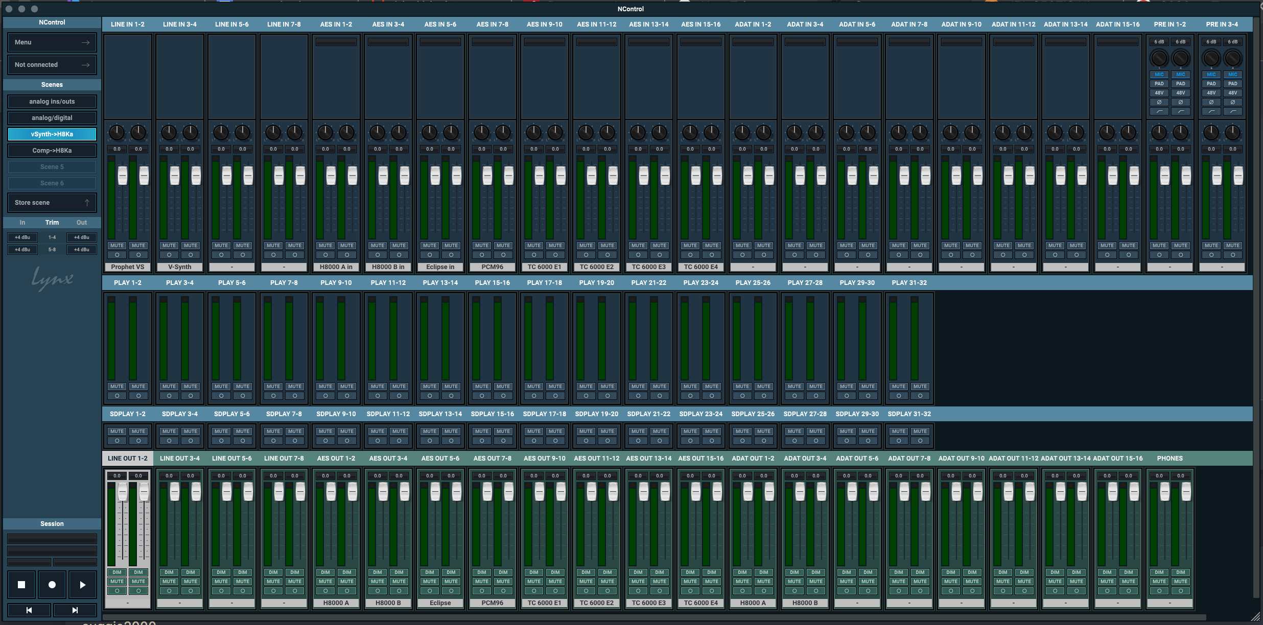Image resolution: width=1263 pixels, height=625 pixels.
Task: Click left fader handle on LINE OUT 1-2
Action: (123, 492)
